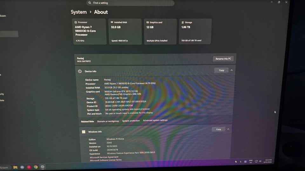Image resolution: width=305 pixels, height=171 pixels.
Task: Minimize the Settings window
Action: pyautogui.click(x=272, y=2)
